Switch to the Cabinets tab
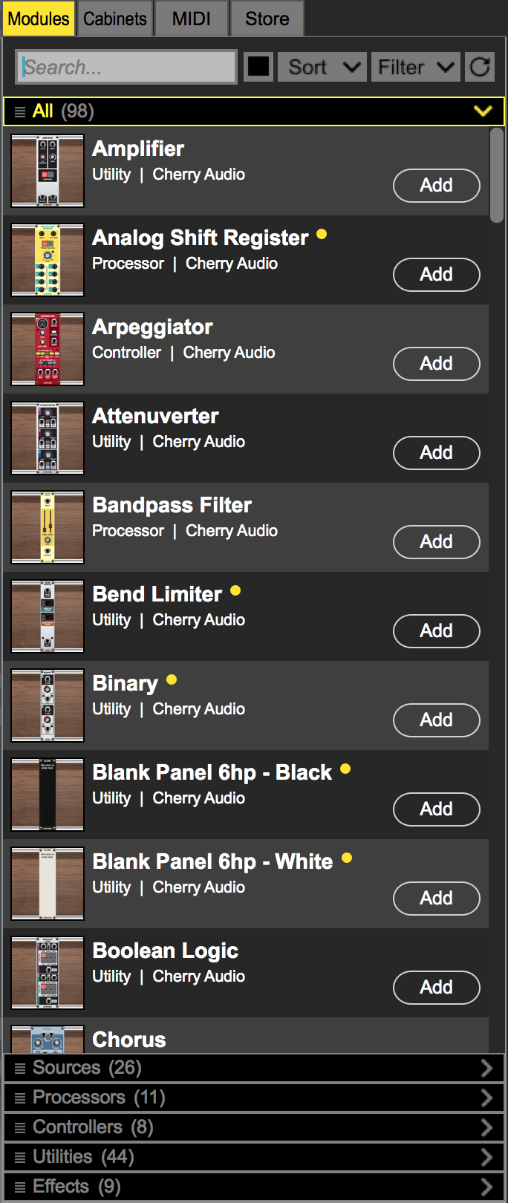 click(x=115, y=19)
